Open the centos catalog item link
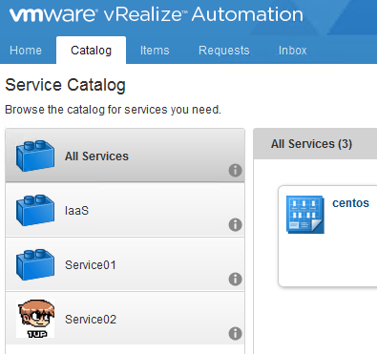The width and height of the screenshot is (377, 354). click(x=350, y=203)
